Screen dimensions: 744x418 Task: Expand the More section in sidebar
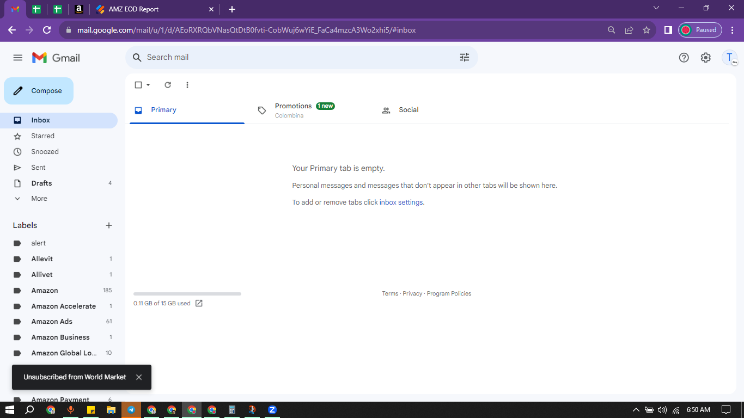click(39, 199)
